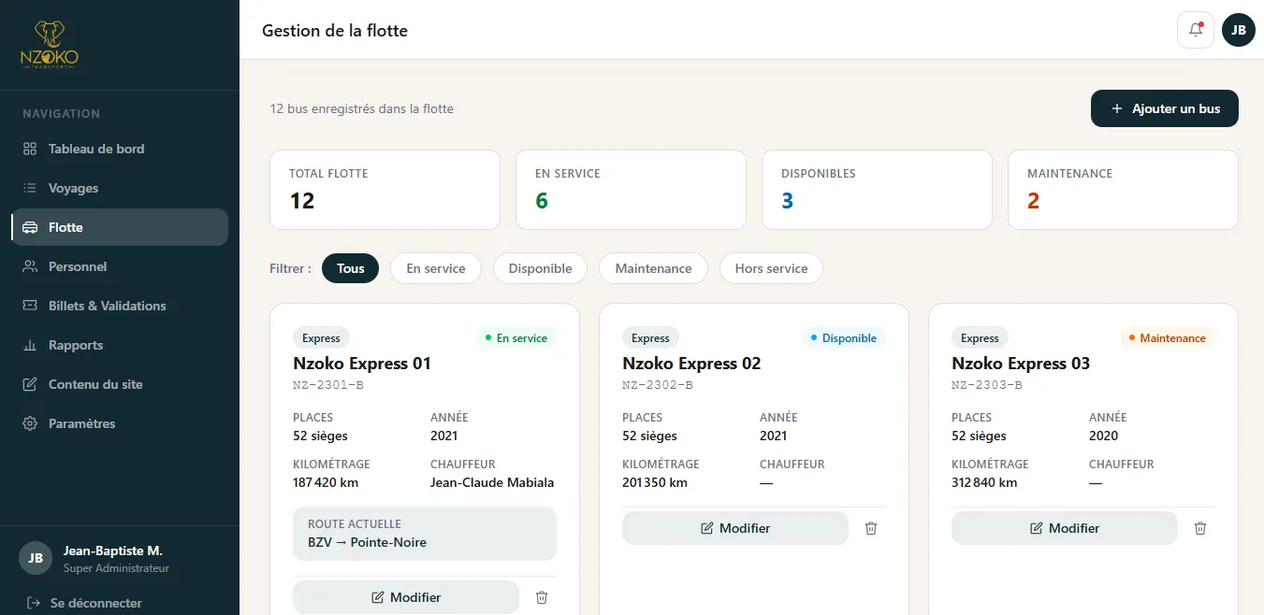
Task: Go to Tableau de bord
Action: coord(120,149)
